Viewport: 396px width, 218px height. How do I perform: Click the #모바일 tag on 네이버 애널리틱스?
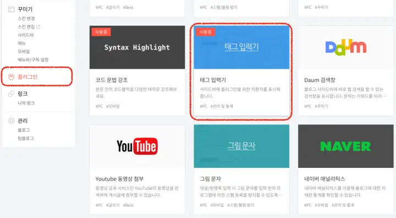click(x=322, y=205)
